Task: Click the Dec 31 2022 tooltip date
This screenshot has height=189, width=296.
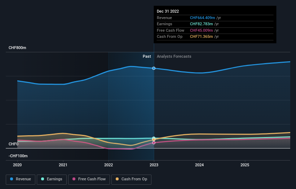Action: [x=168, y=11]
